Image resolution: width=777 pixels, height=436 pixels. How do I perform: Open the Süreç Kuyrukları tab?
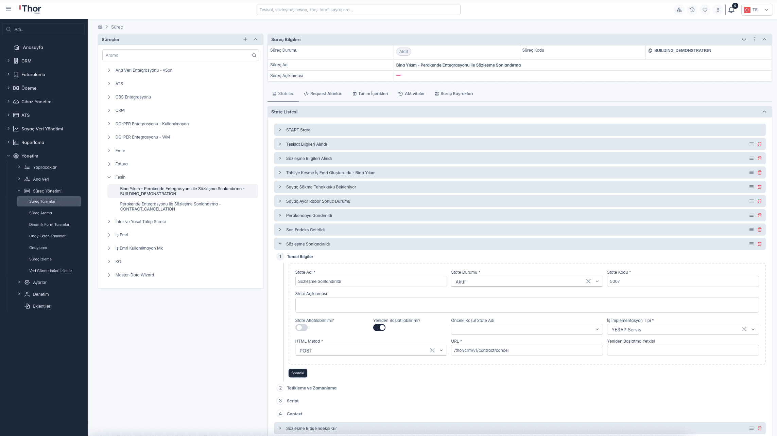(454, 94)
